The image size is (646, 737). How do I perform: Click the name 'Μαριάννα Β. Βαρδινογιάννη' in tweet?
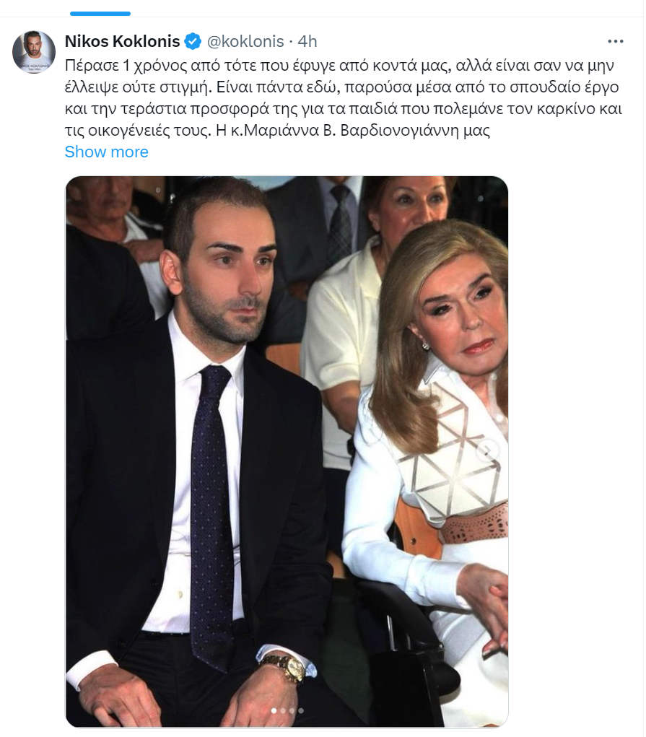pos(352,130)
